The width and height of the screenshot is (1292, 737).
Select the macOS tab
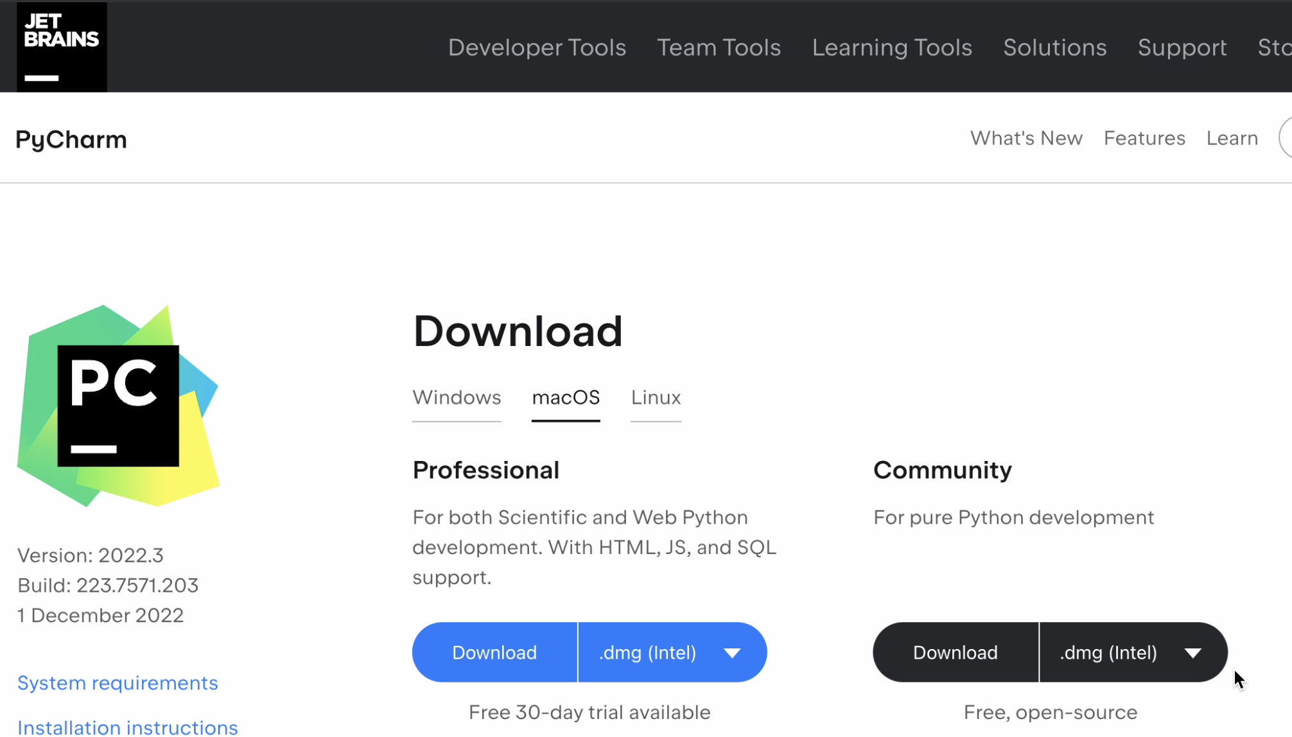(566, 397)
